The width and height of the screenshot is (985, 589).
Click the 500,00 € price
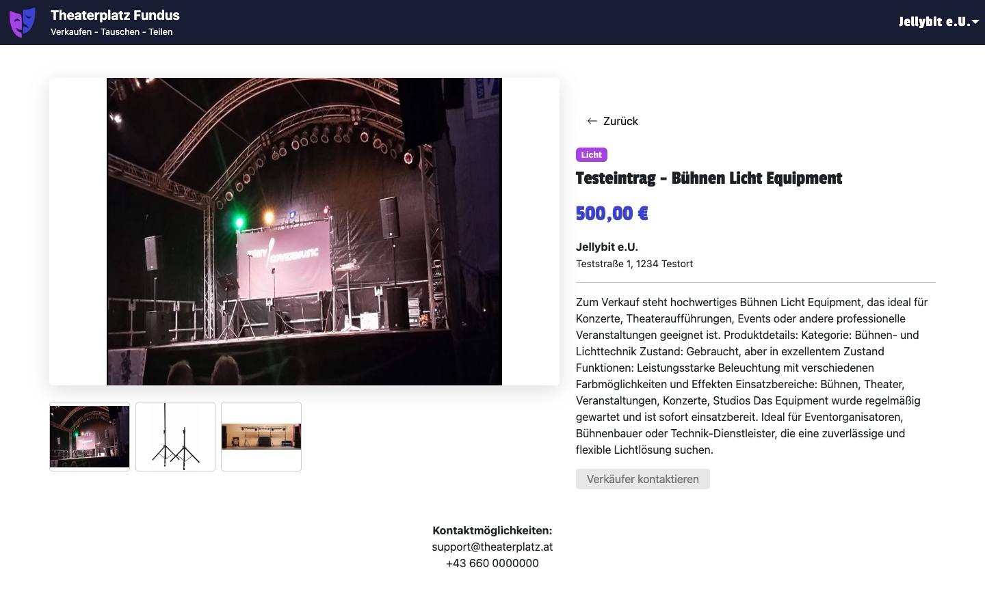(612, 214)
